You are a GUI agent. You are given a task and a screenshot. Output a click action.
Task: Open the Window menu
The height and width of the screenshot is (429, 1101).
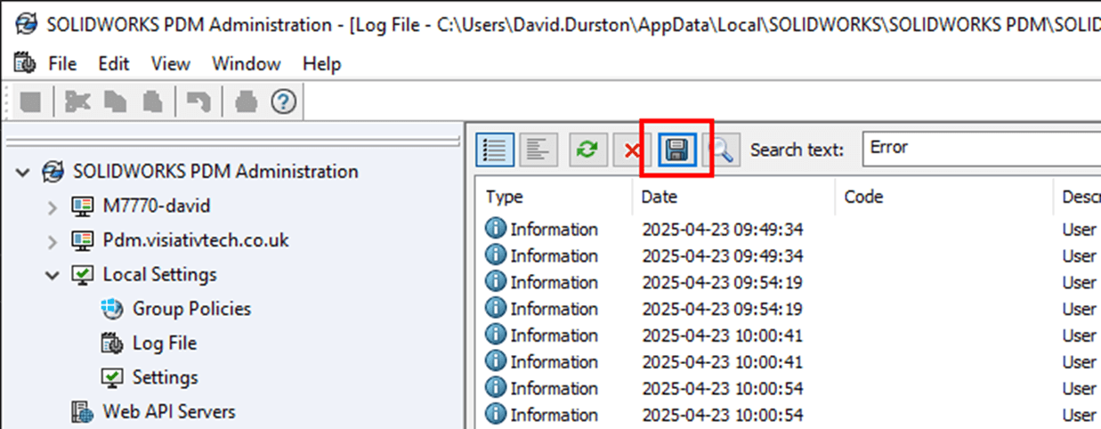coord(247,64)
